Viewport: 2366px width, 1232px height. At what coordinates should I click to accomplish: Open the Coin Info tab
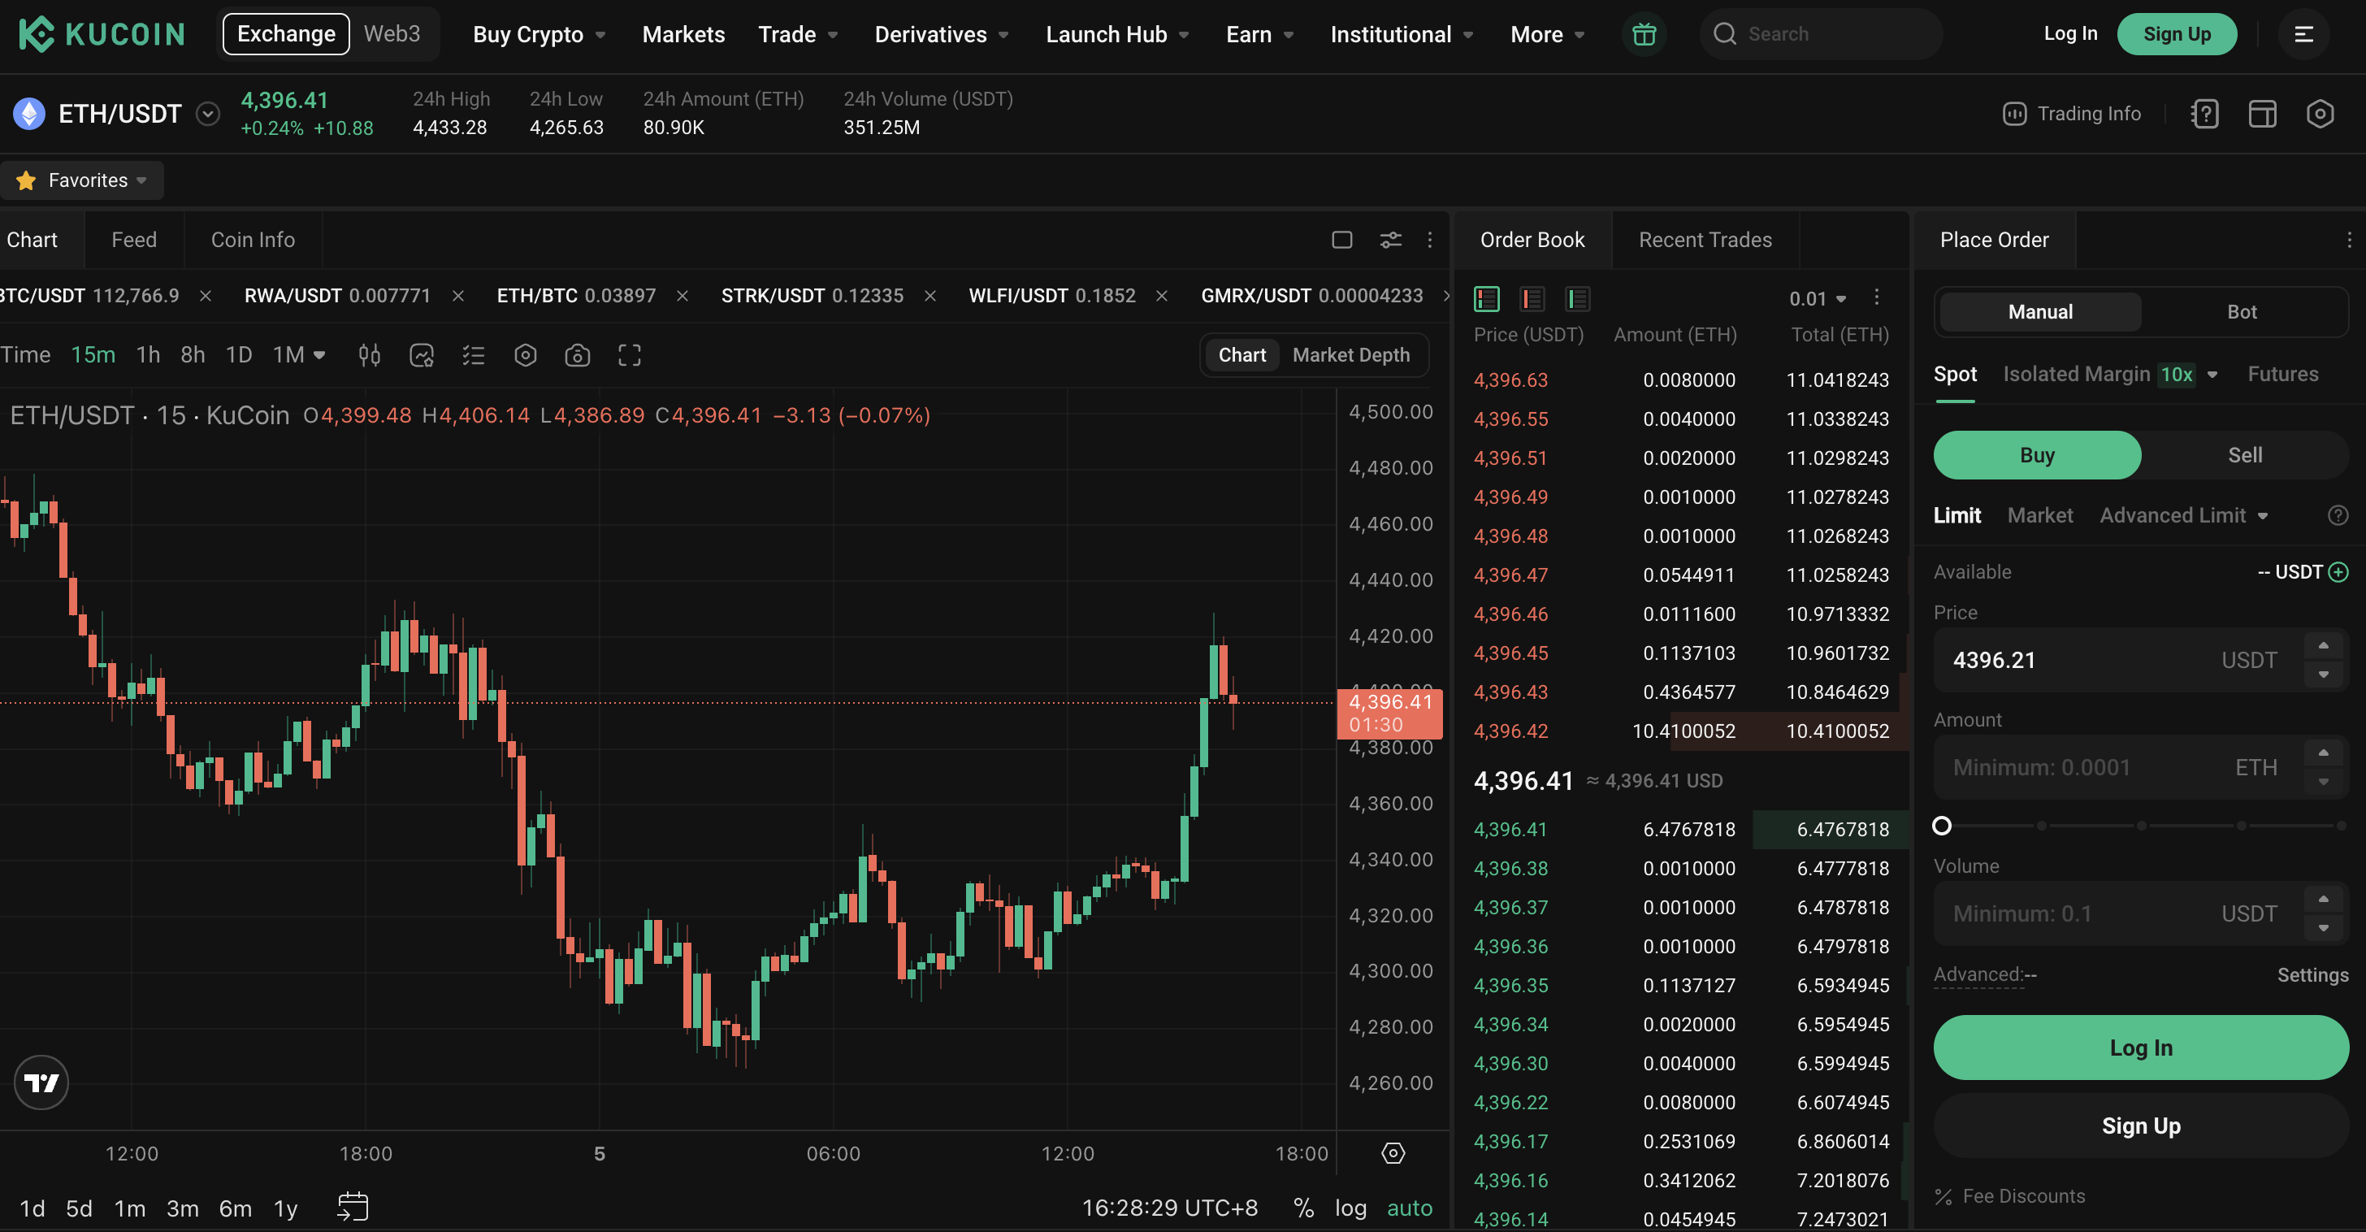coord(253,240)
